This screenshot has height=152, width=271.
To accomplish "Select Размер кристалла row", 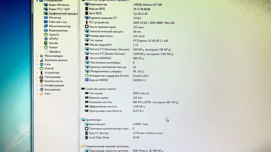I will tap(115, 36).
